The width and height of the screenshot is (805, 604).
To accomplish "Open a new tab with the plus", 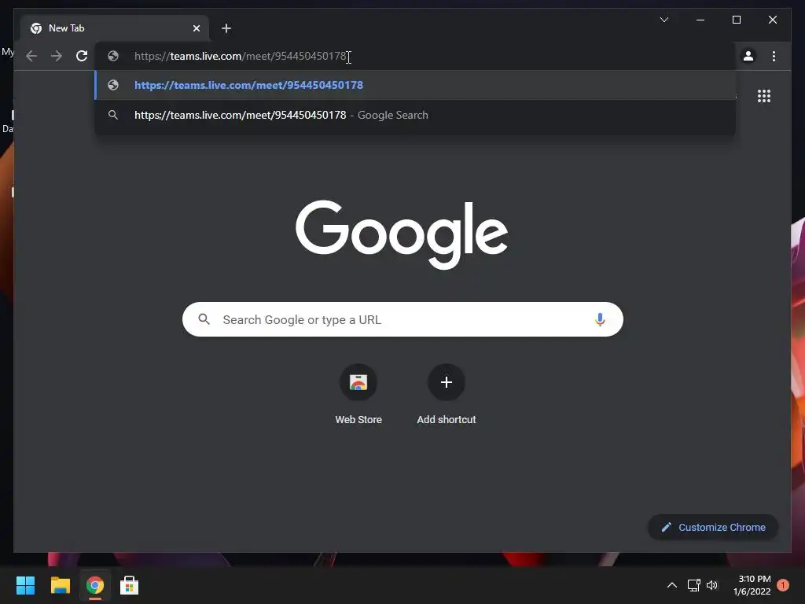I will pyautogui.click(x=226, y=28).
